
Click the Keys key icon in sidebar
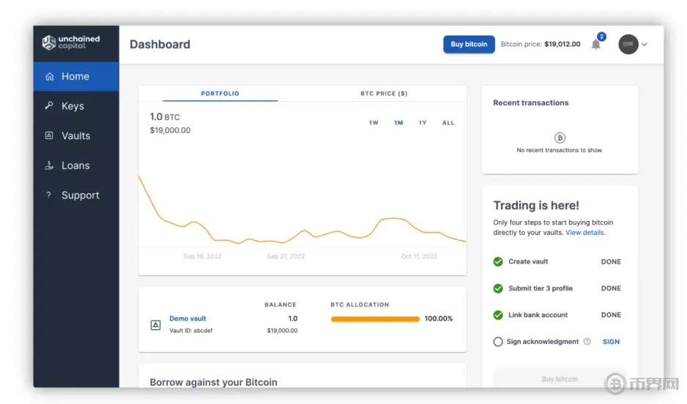click(x=50, y=106)
